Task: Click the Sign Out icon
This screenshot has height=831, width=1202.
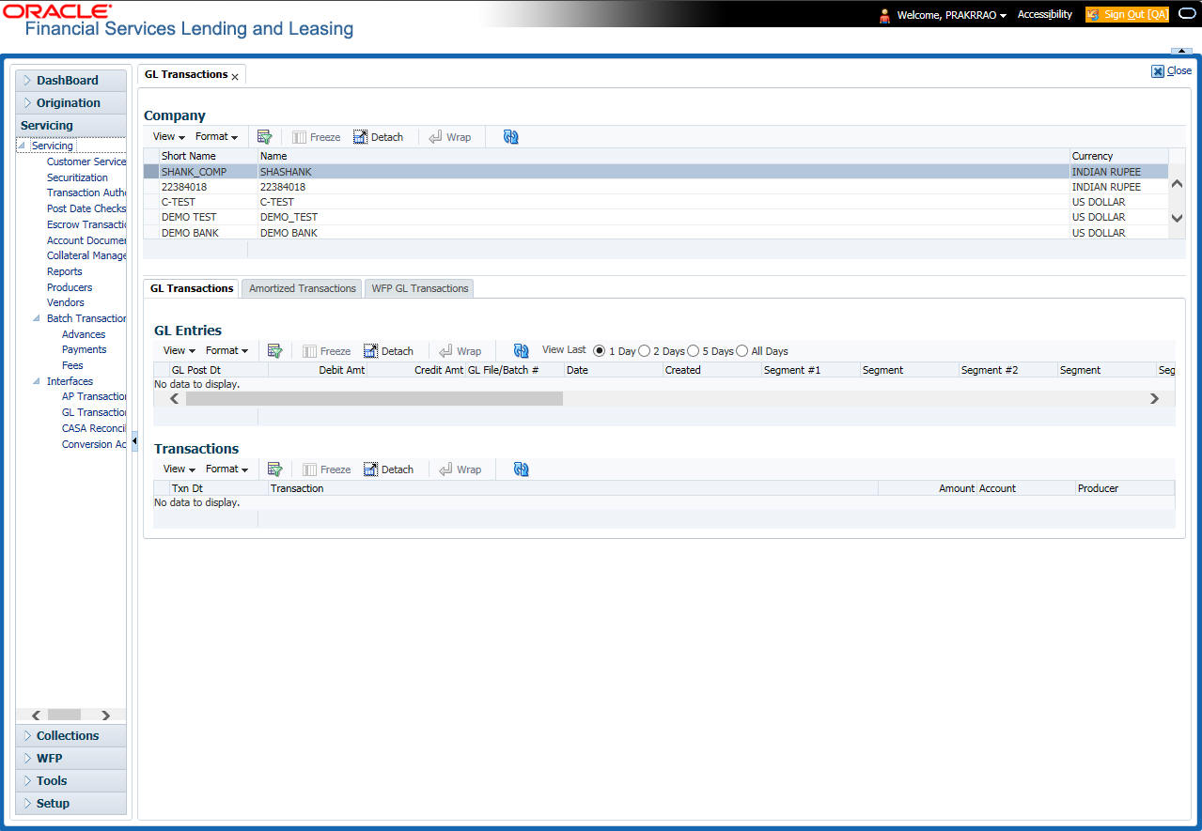Action: pos(1093,15)
